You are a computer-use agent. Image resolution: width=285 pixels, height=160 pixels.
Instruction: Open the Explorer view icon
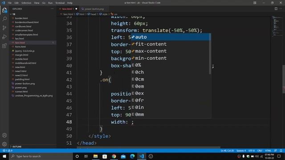click(4, 10)
